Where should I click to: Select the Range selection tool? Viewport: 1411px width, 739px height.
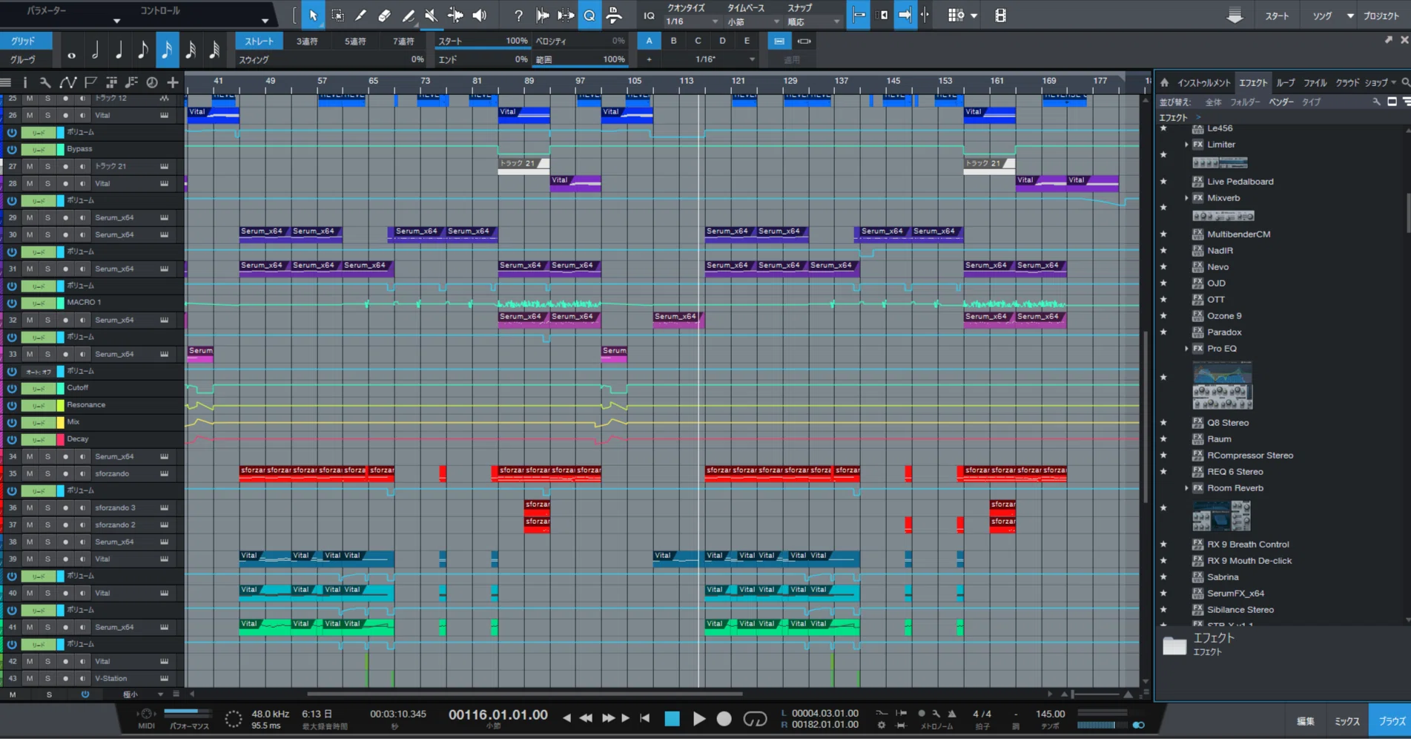337,16
